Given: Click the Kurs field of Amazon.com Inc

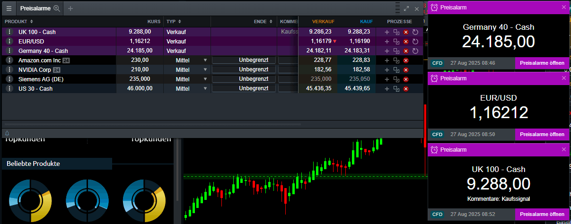Looking at the screenshot, I should point(140,60).
